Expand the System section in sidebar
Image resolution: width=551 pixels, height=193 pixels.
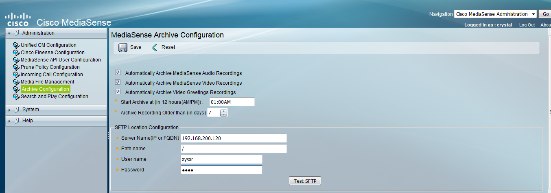(x=9, y=110)
